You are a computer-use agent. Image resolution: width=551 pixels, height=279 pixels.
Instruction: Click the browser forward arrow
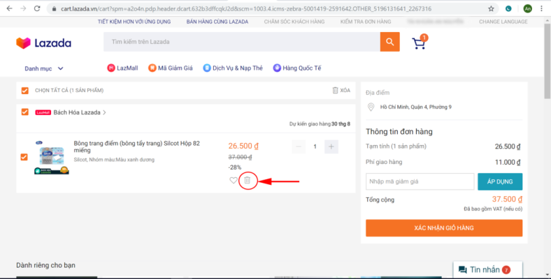point(23,8)
